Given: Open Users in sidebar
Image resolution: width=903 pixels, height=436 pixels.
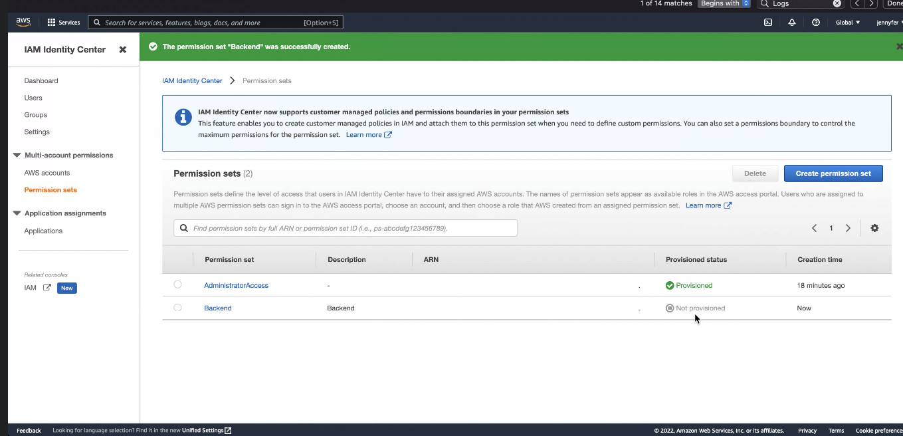Looking at the screenshot, I should tap(33, 98).
